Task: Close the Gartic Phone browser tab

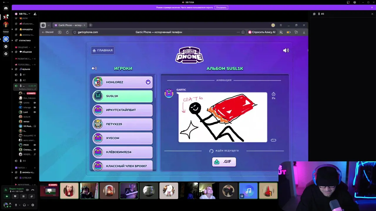Action: (x=84, y=25)
